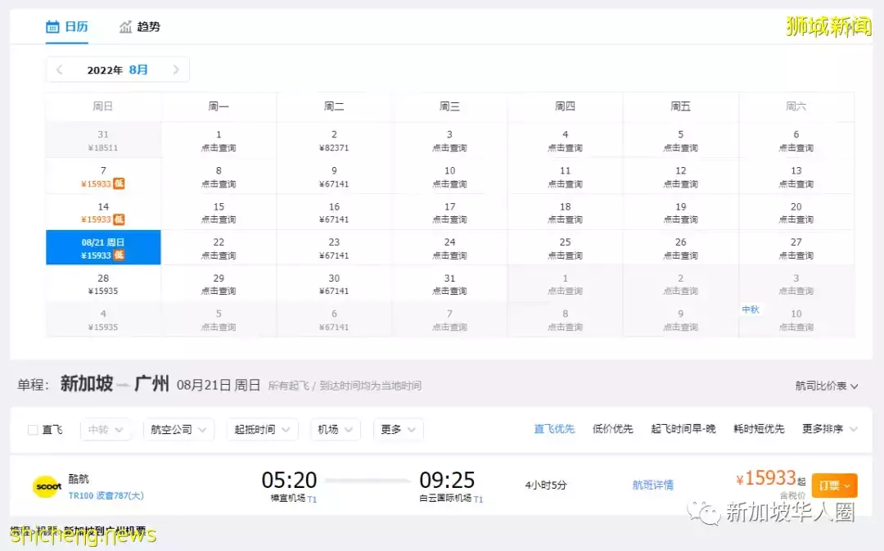Click the arrow on the orange 订票 button

[846, 485]
